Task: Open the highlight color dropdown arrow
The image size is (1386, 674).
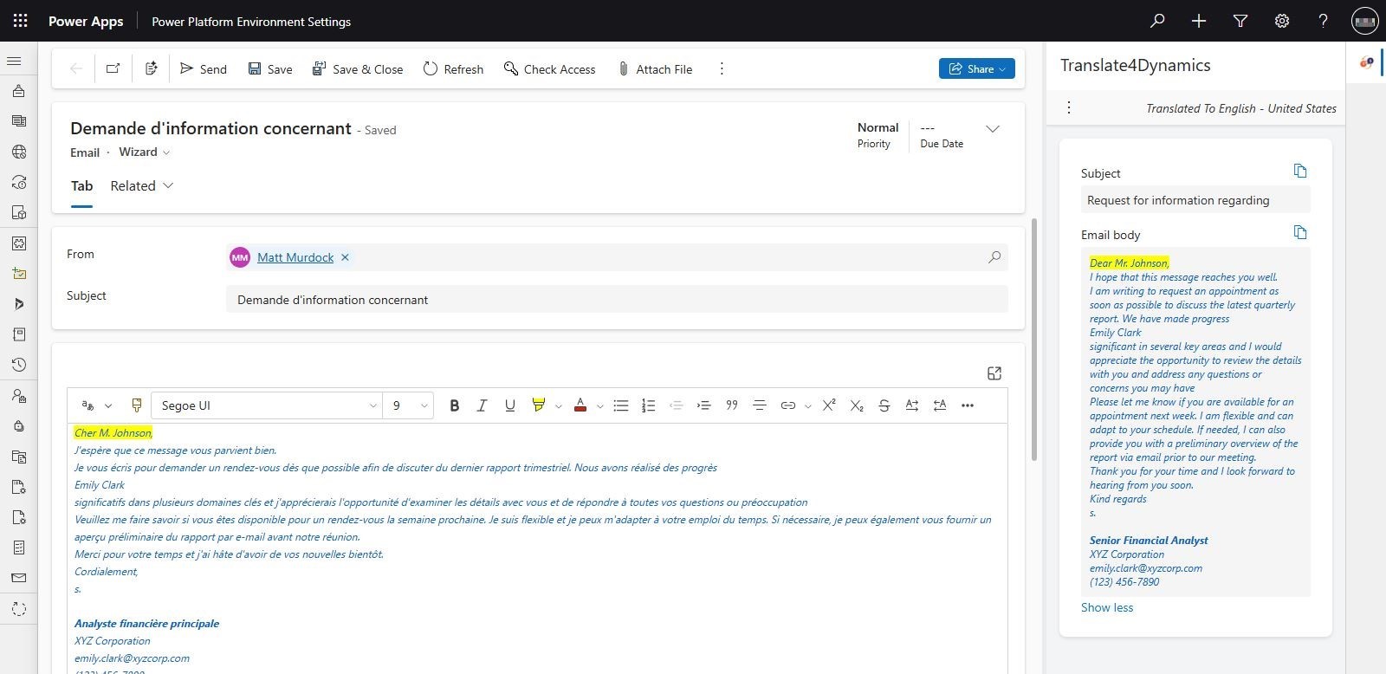Action: pyautogui.click(x=558, y=406)
